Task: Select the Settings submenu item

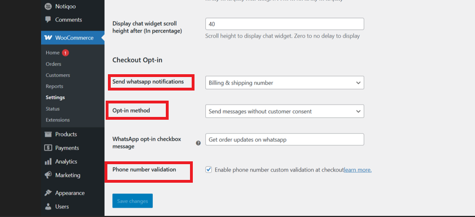Action: [x=55, y=98]
